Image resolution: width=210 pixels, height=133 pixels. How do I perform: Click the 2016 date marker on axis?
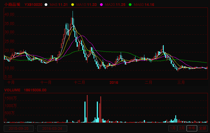click(114, 82)
